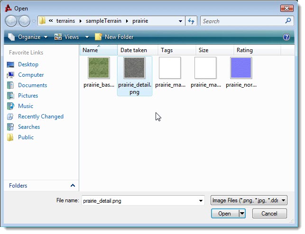Select the blue prairie_nor... thumbnail
This screenshot has width=305, height=234.
click(241, 68)
